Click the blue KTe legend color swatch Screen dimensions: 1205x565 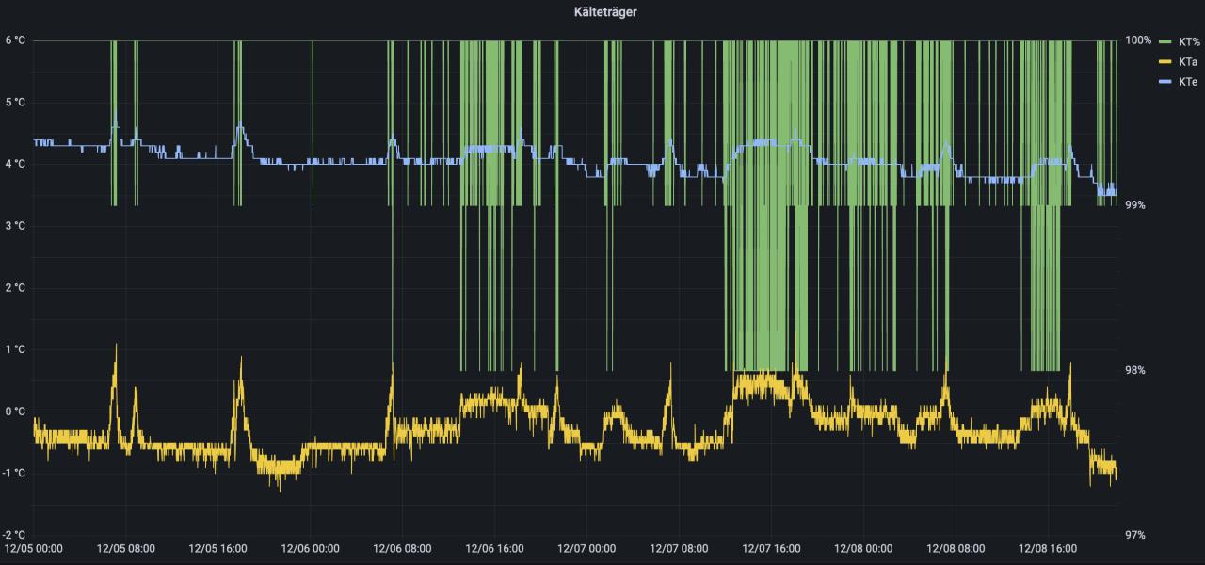(x=1165, y=82)
